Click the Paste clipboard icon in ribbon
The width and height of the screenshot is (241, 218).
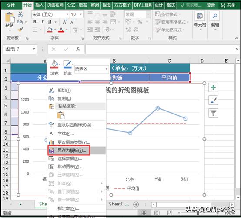pos(10,18)
